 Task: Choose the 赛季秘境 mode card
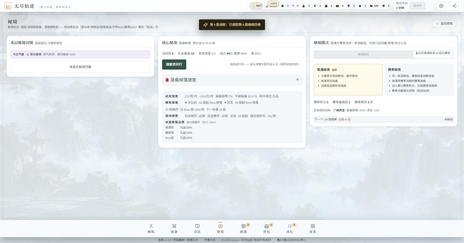(x=419, y=79)
